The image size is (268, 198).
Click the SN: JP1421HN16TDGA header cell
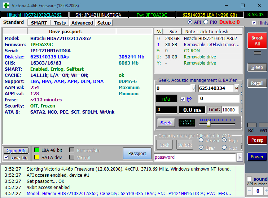click(98, 15)
